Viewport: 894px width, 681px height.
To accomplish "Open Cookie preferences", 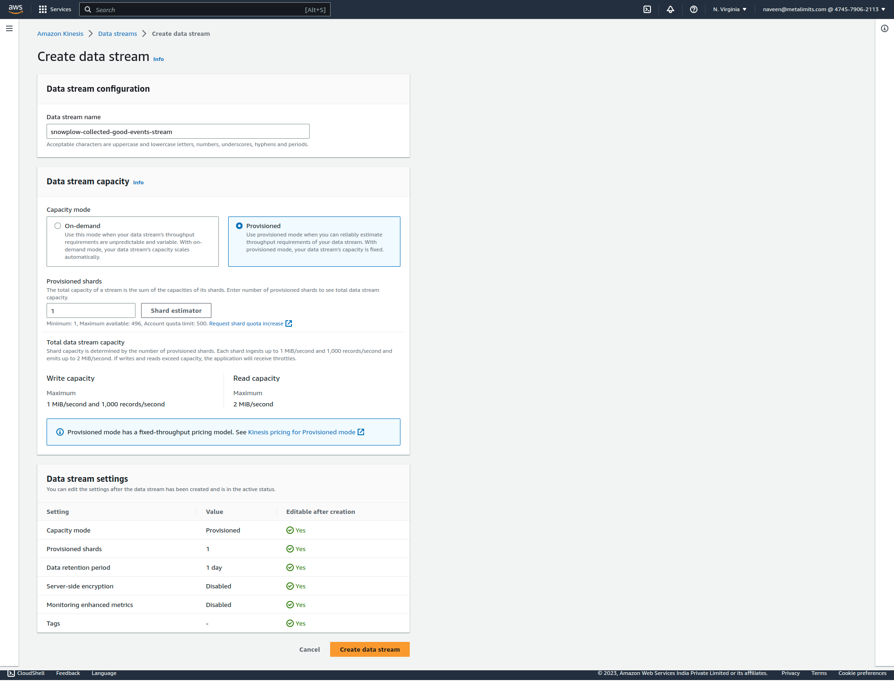I will tap(862, 673).
